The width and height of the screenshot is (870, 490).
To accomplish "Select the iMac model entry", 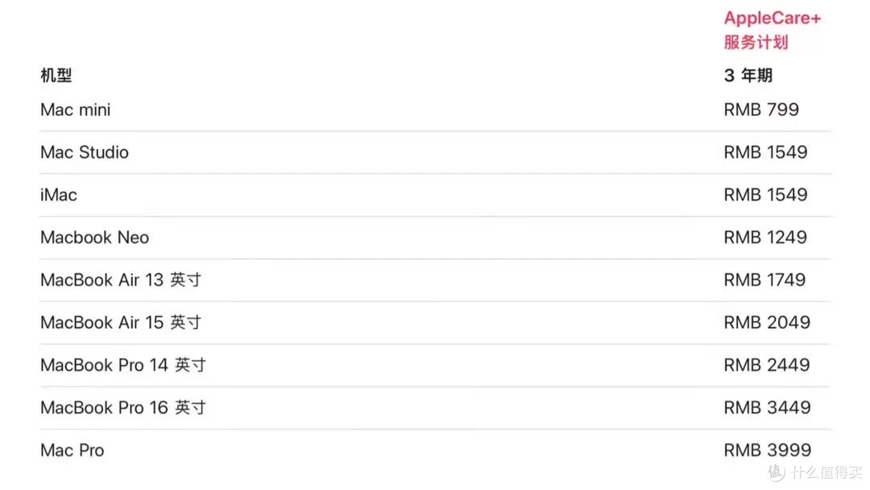I will [58, 195].
